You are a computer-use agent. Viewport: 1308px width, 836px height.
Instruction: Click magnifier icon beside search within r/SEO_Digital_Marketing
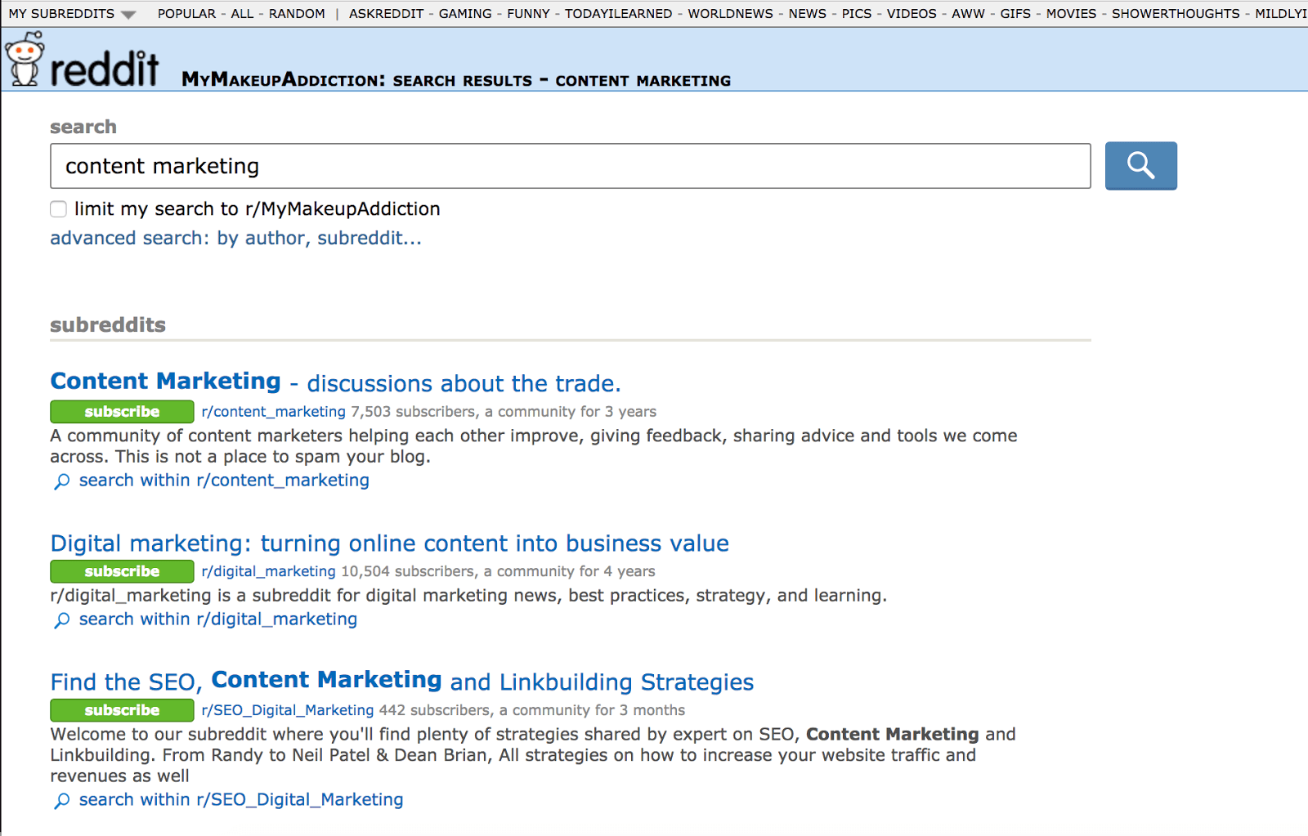point(61,801)
